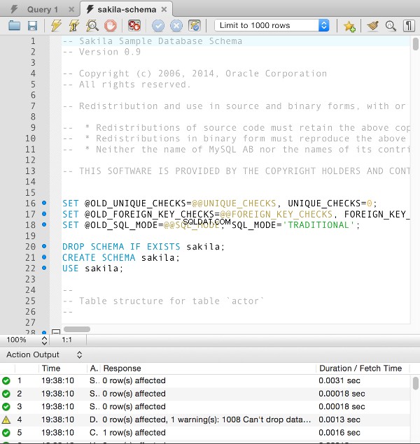The width and height of the screenshot is (420, 444).
Task: Close the sakila-schema tab
Action: pos(164,10)
